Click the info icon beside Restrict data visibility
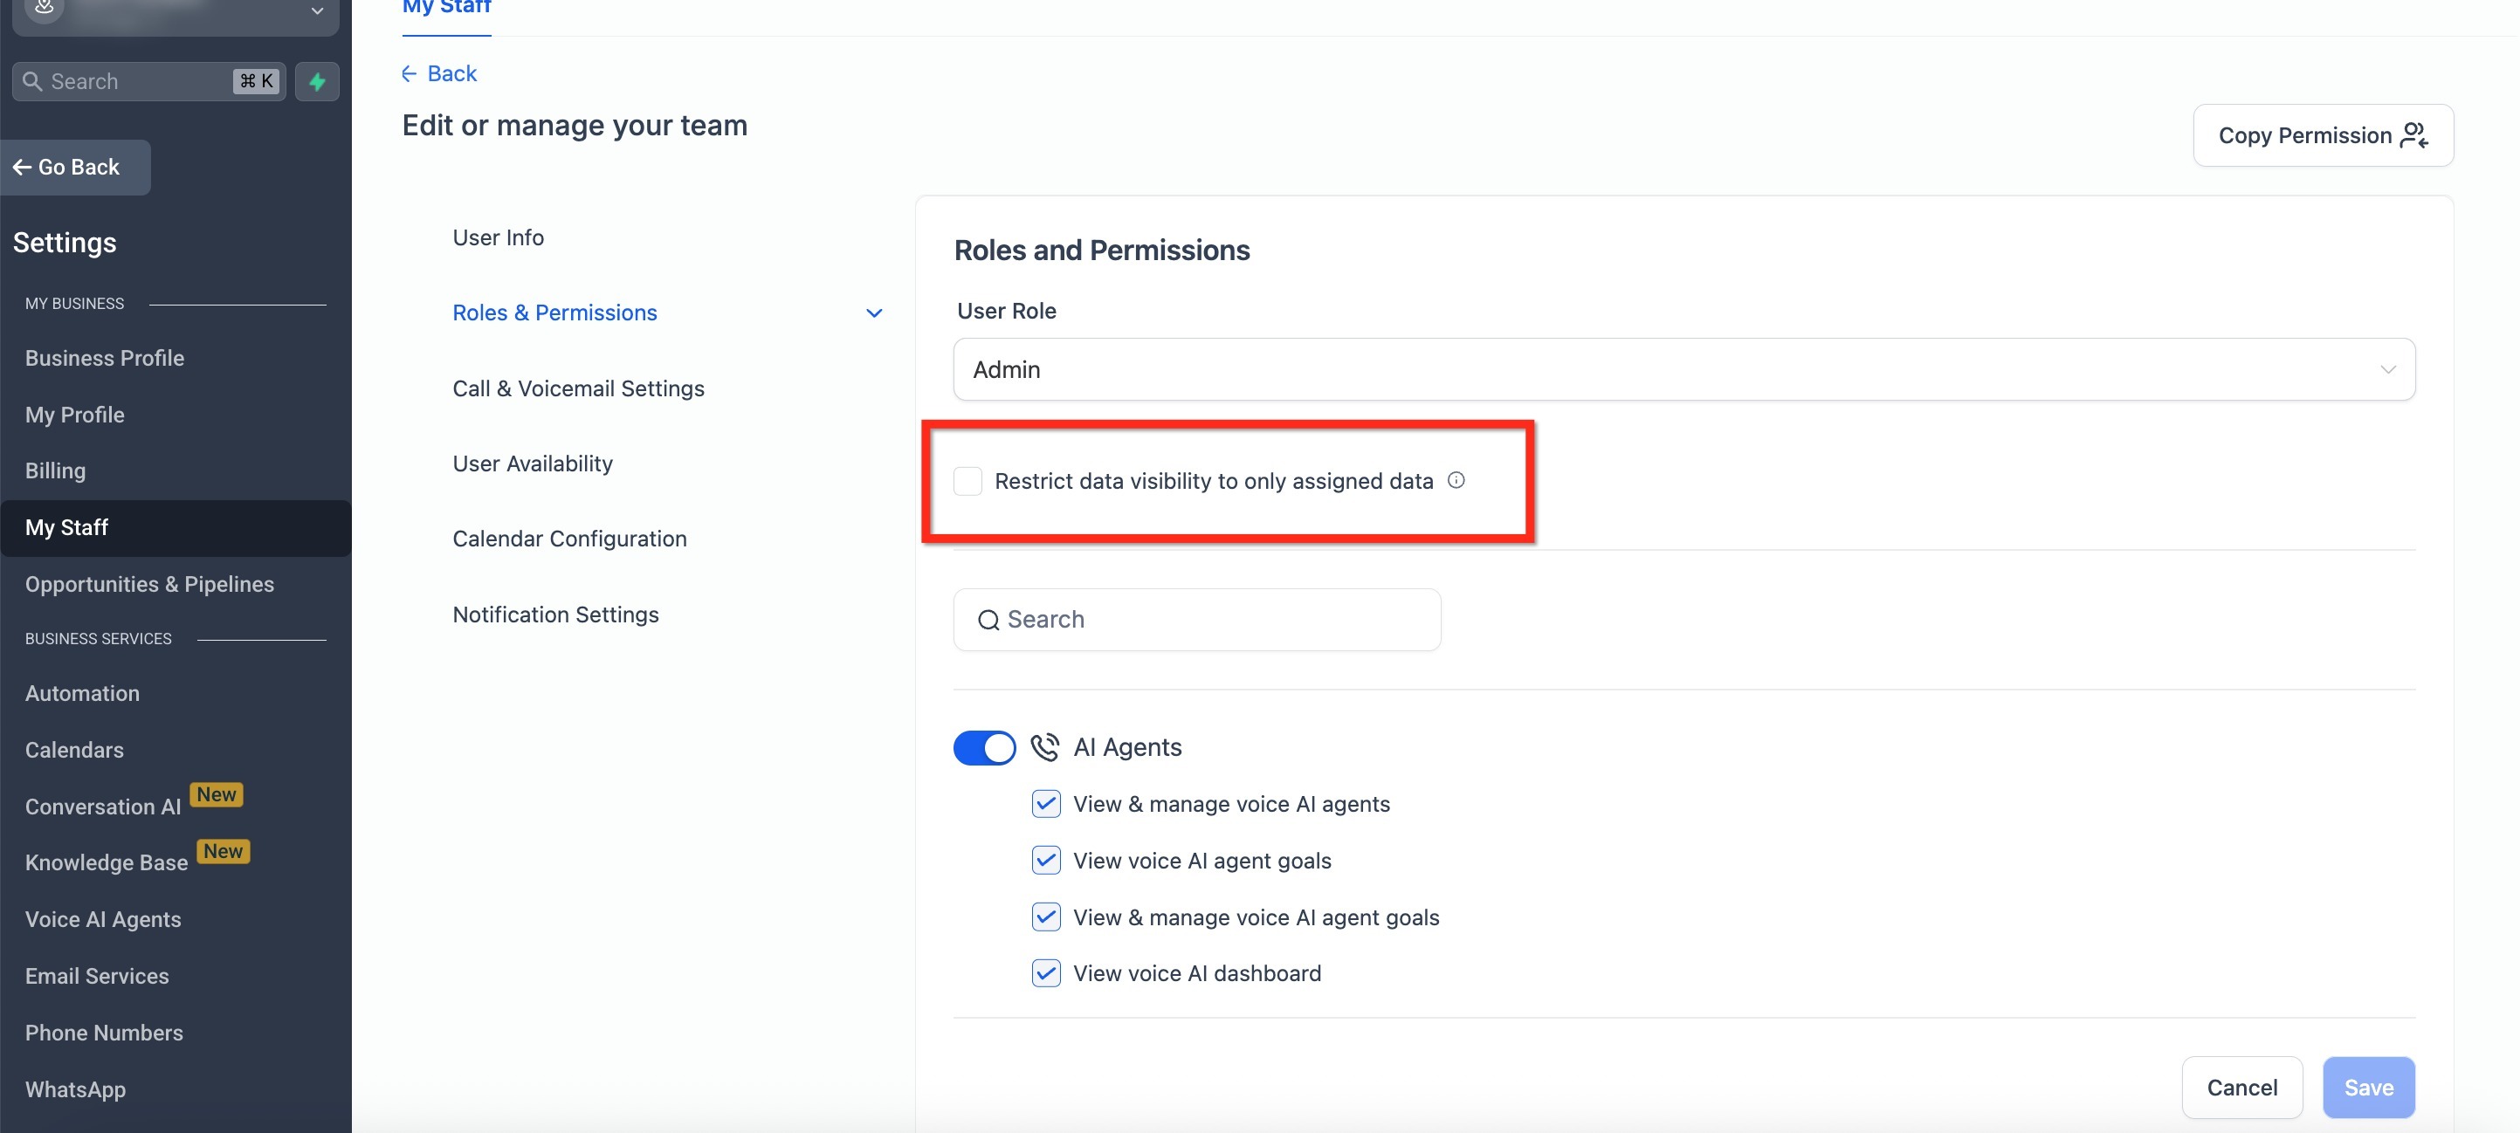Screen dimensions: 2520x1133 [1456, 480]
